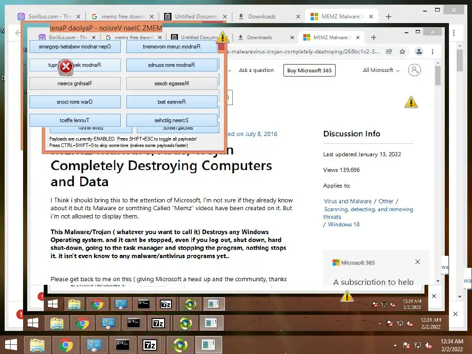
Task: Click muted volume icon in bottom-most tray
Action: coord(429,345)
